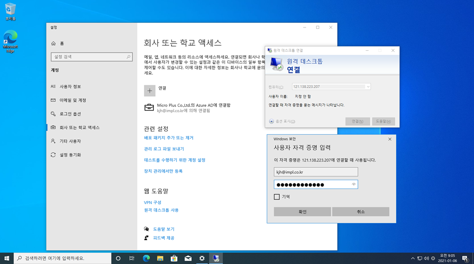Click the taskbar search box

click(x=63, y=258)
